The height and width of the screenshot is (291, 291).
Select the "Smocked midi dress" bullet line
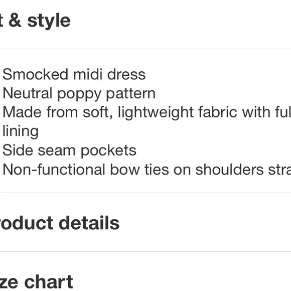click(74, 74)
